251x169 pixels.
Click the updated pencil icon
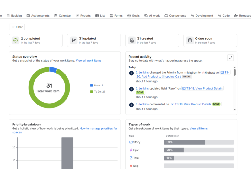(x=74, y=40)
